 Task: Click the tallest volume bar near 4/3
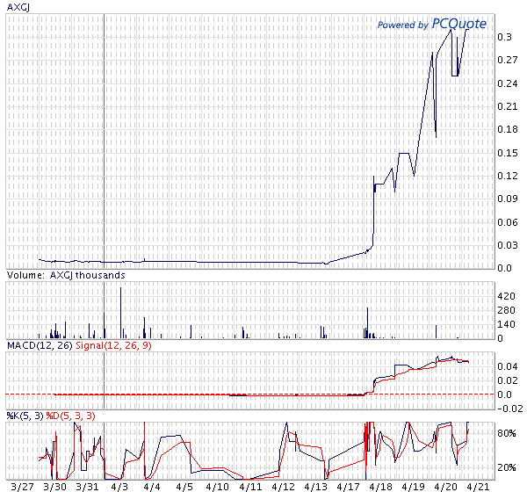(120, 313)
